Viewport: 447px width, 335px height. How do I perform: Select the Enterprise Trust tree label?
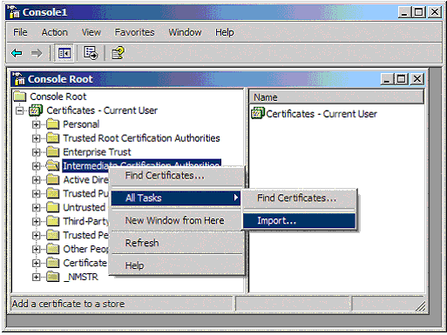[97, 152]
